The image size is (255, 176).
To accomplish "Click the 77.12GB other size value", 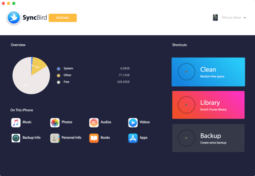I will (124, 75).
